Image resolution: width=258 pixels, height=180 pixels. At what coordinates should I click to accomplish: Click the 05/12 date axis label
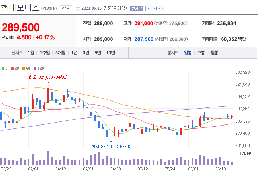click(x=143, y=169)
